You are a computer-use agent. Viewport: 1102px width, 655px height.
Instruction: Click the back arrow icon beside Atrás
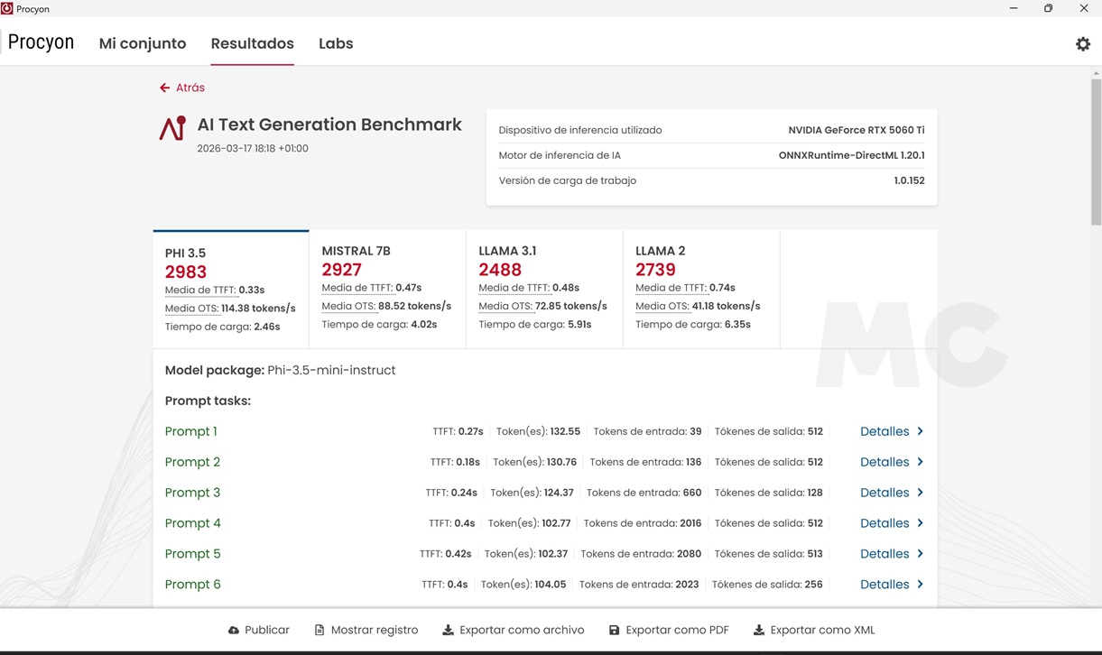click(164, 88)
